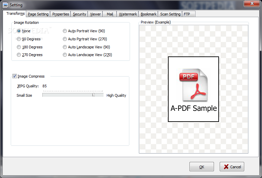262x178 pixels.
Task: Open the Viewer tab
Action: (95, 14)
